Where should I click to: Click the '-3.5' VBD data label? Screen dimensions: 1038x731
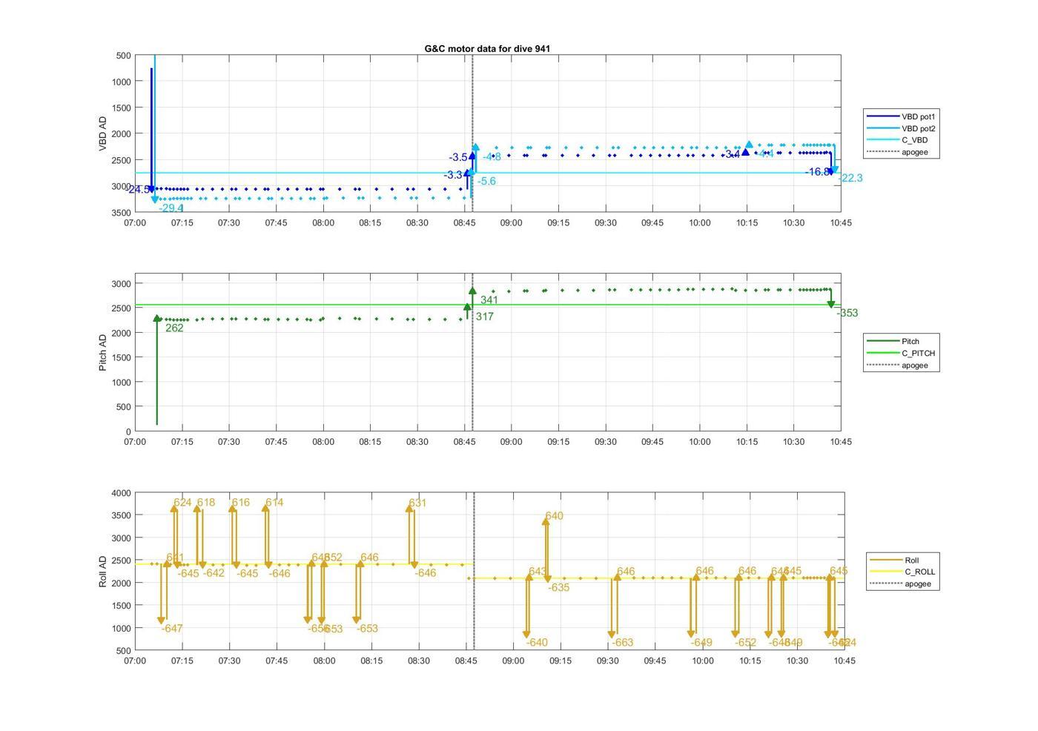tap(458, 157)
